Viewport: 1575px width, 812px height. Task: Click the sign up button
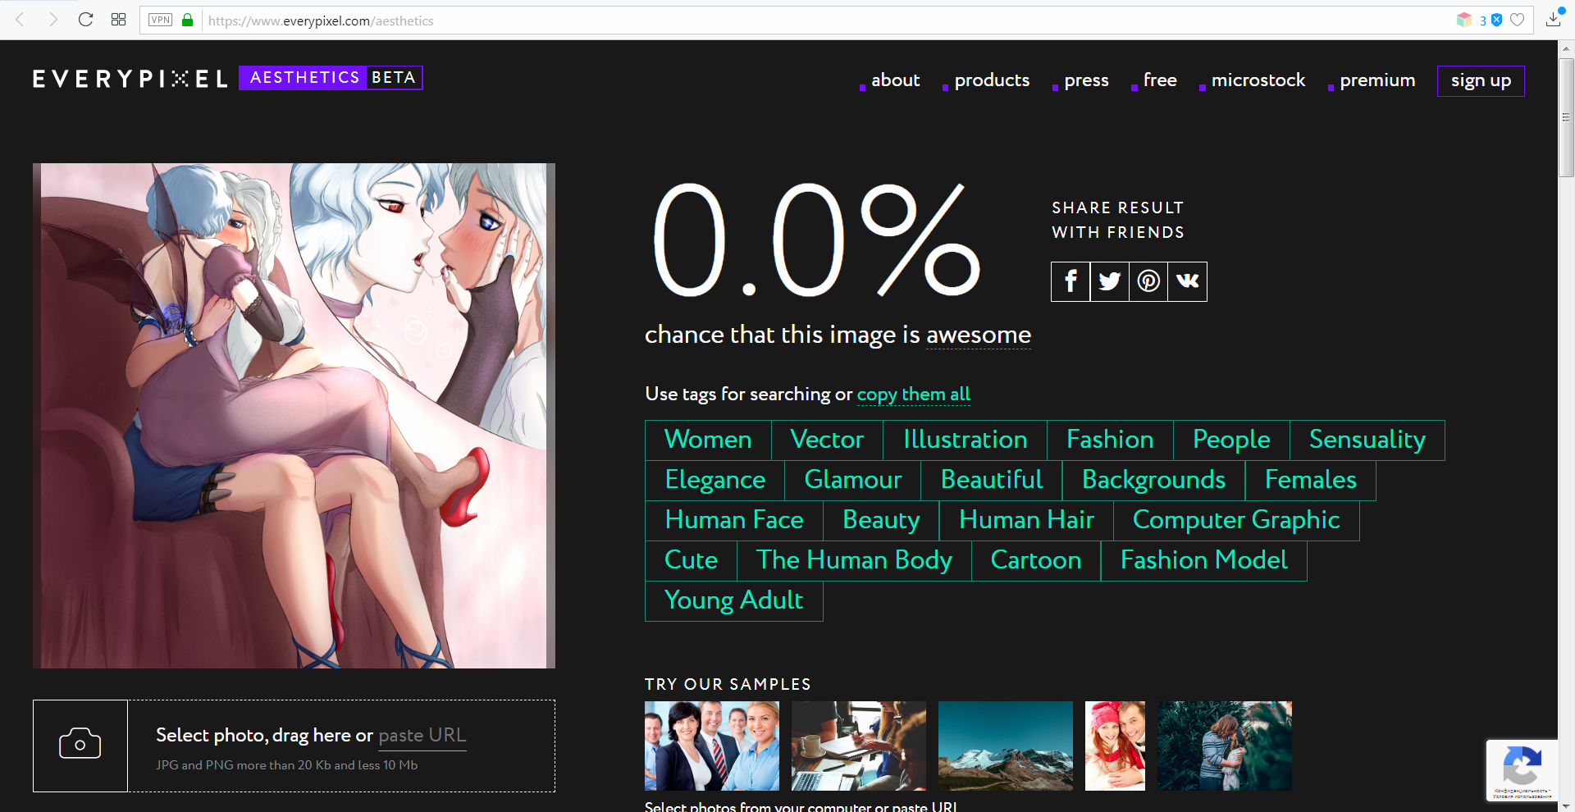(1481, 81)
